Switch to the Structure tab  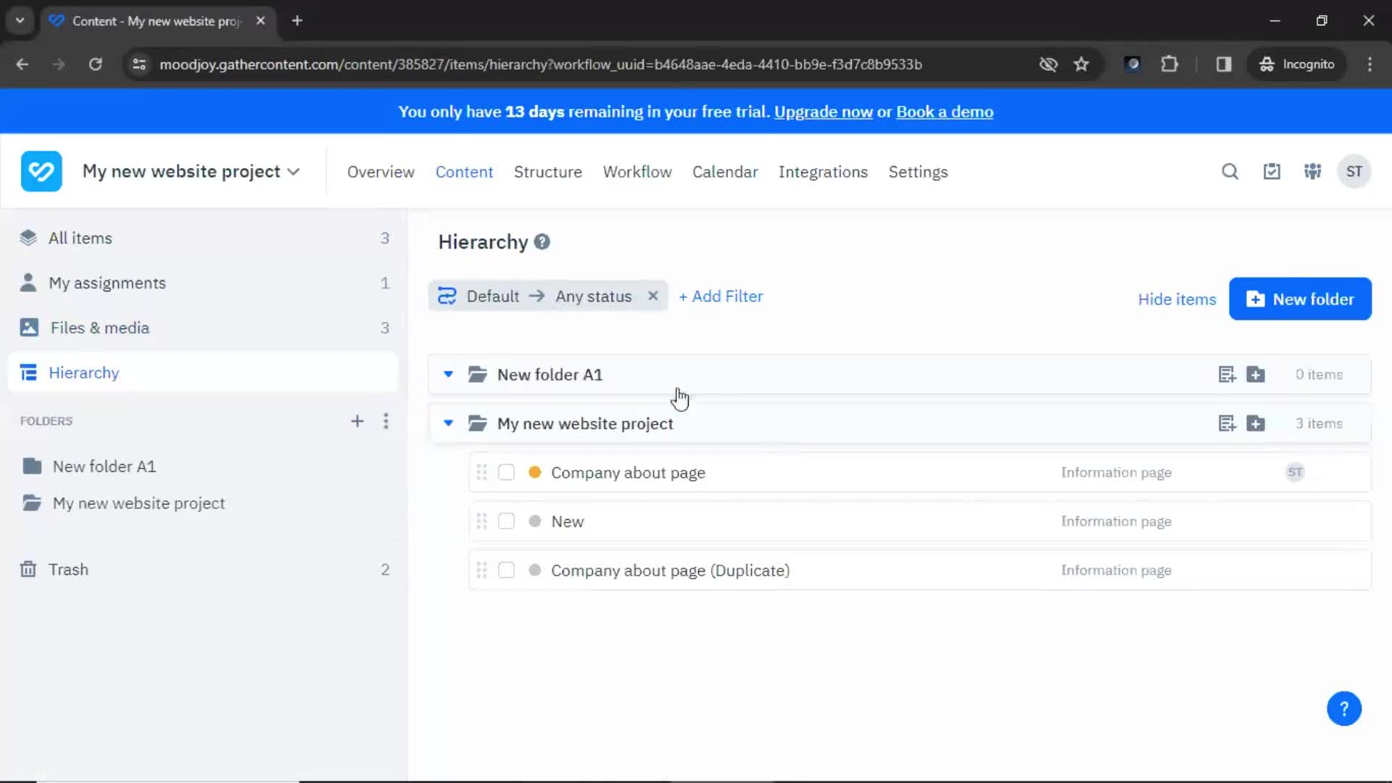pos(547,173)
